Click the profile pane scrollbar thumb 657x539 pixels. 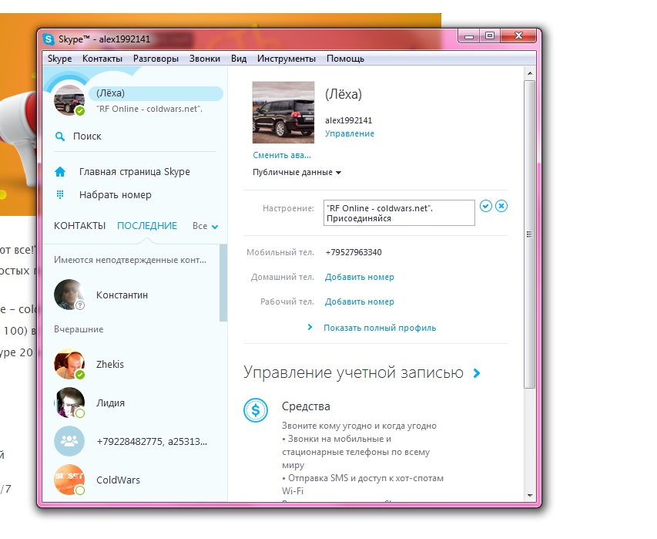(x=530, y=234)
